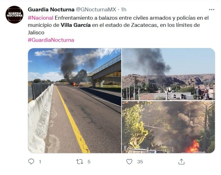The image size is (221, 175).
Task: View the fire among trees photo
Action: tap(168, 127)
